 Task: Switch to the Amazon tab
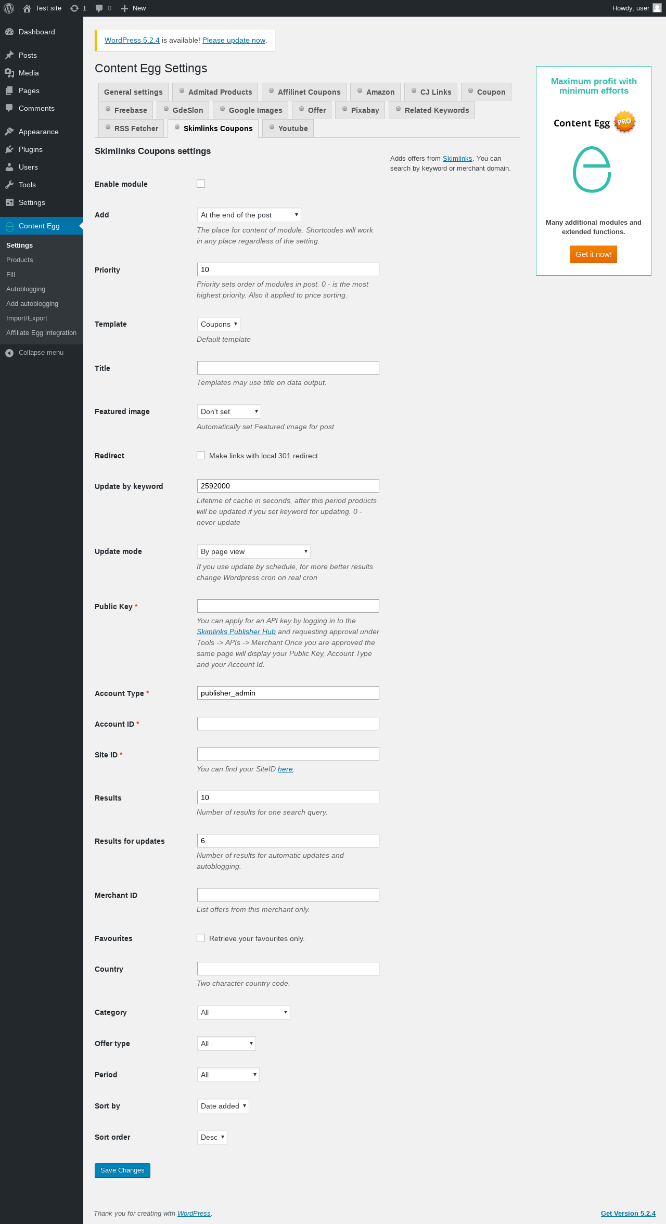pos(375,92)
